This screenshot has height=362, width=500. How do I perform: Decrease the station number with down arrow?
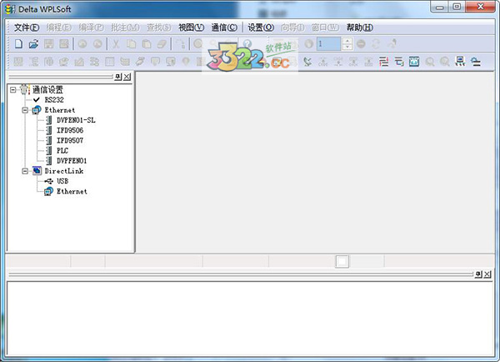click(347, 47)
